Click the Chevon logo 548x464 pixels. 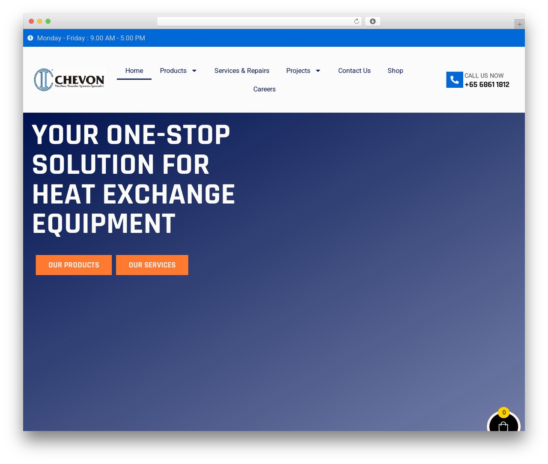[x=69, y=80]
